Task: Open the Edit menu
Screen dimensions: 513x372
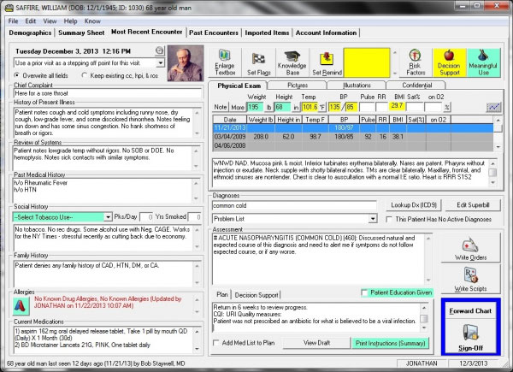Action: coord(31,21)
